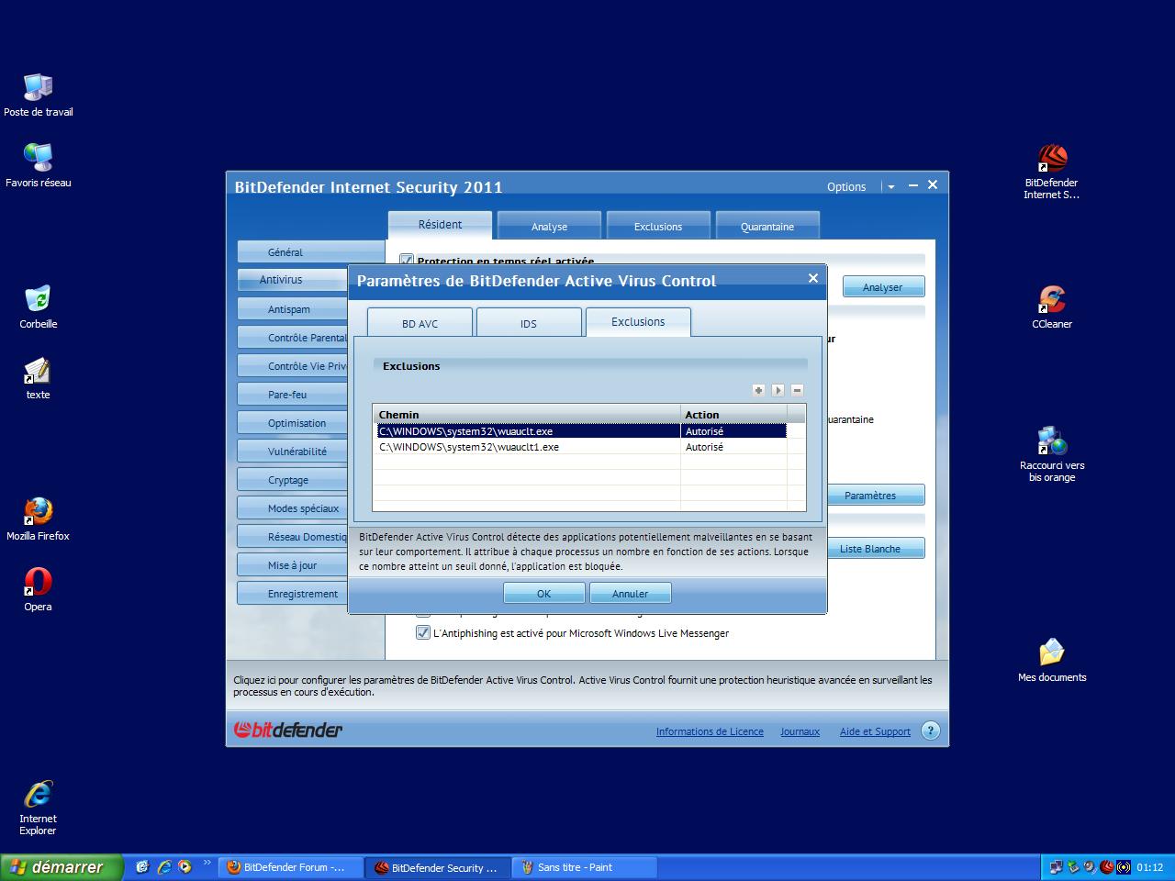Open the Quarantaine tab in the main window

(x=767, y=226)
